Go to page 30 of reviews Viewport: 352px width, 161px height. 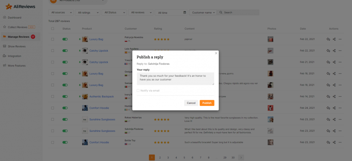pos(233,158)
